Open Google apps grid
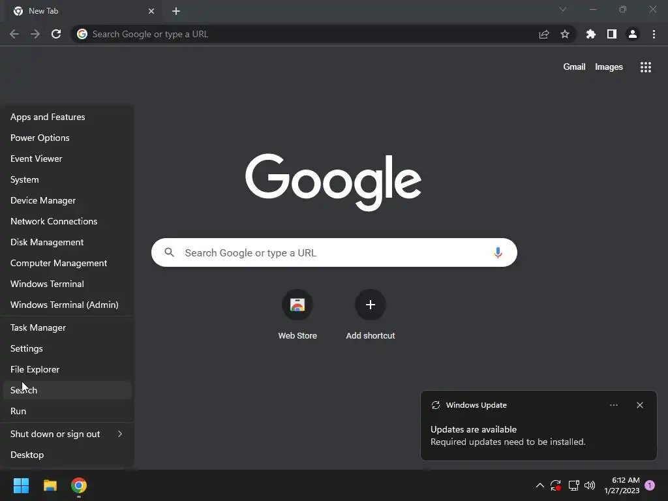The height and width of the screenshot is (501, 668). pos(646,67)
